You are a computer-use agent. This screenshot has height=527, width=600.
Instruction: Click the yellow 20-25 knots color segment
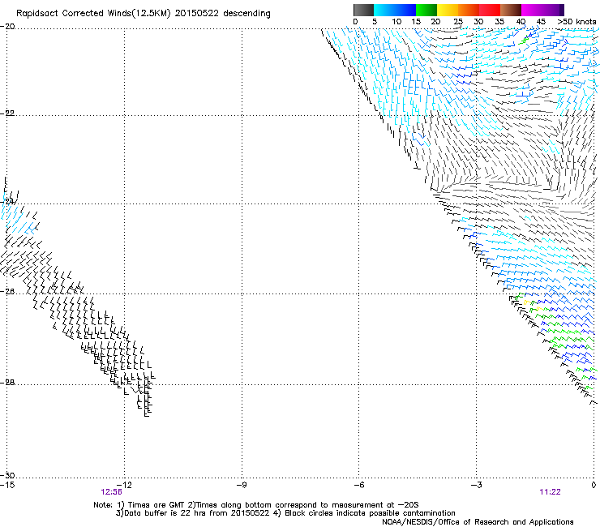pyautogui.click(x=448, y=10)
